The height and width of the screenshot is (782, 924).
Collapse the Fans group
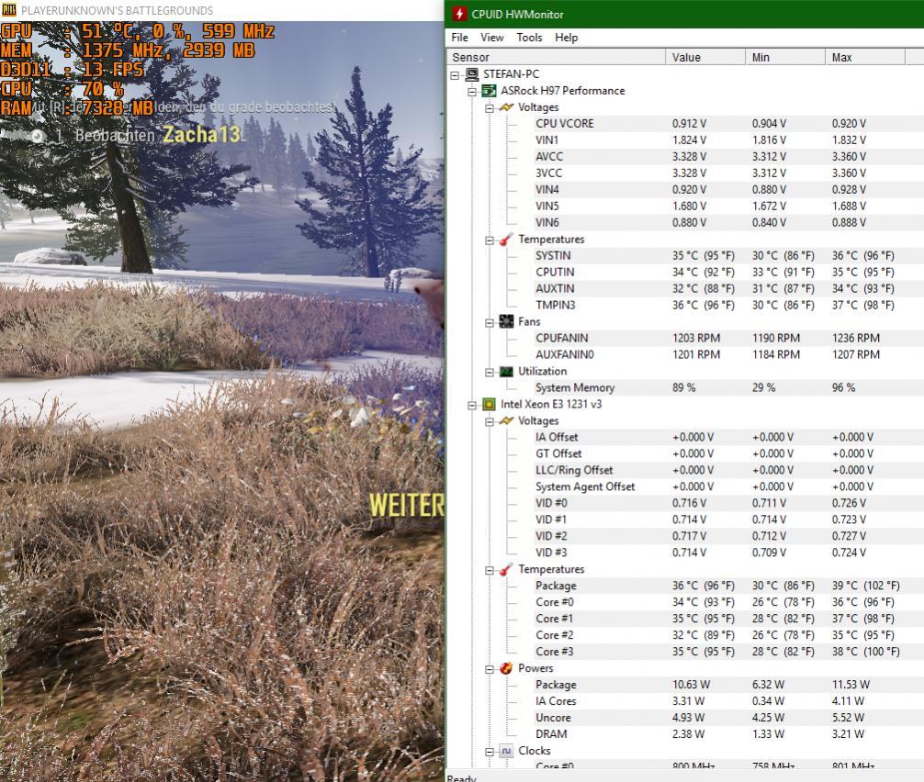[490, 323]
